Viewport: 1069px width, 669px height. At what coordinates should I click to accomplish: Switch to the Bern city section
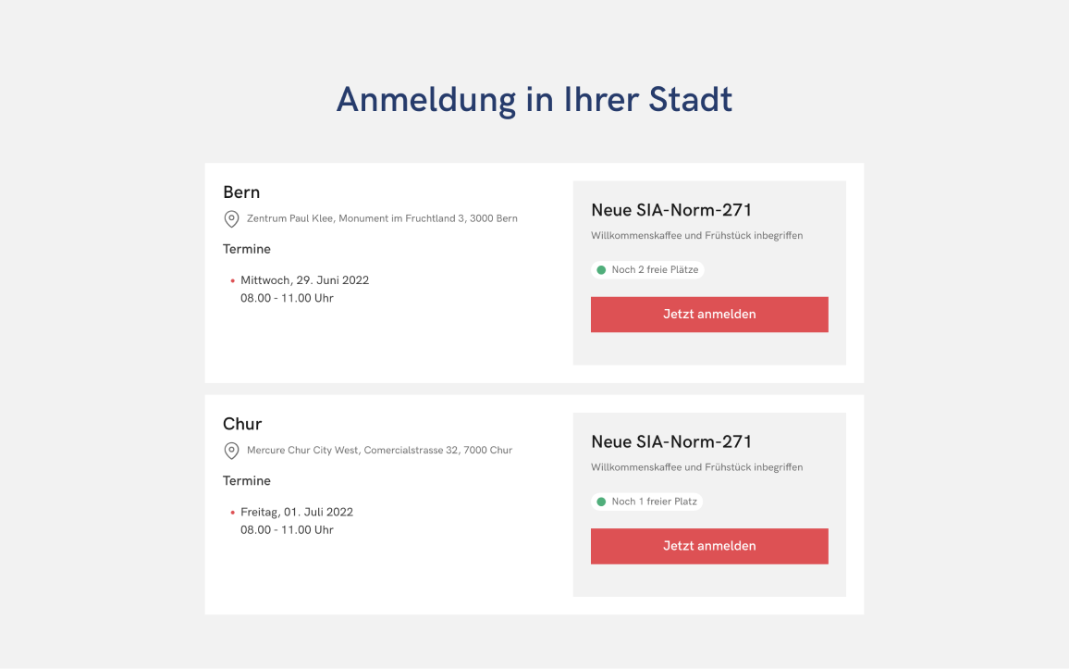pos(241,192)
